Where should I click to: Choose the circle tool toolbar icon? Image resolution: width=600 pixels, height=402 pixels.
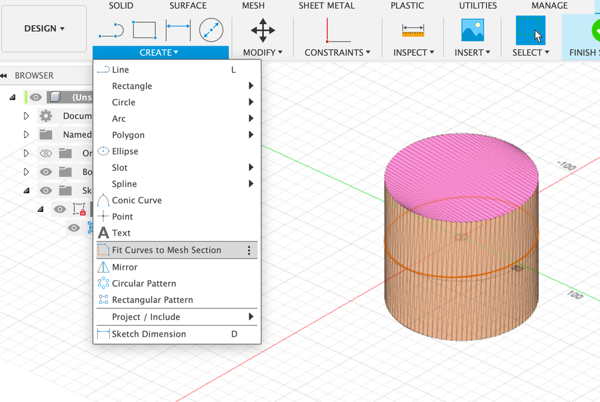211,30
